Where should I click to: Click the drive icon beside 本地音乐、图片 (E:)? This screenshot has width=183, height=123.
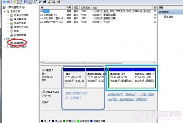click(42, 18)
